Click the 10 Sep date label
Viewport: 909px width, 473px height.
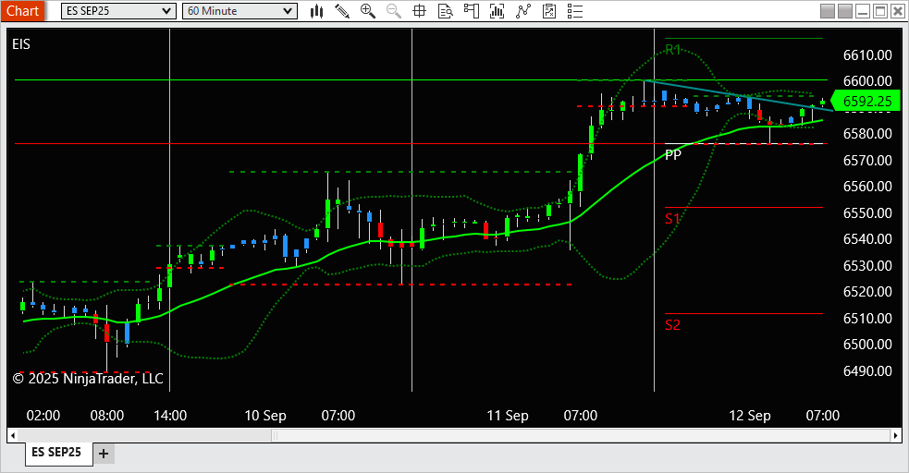click(x=264, y=416)
